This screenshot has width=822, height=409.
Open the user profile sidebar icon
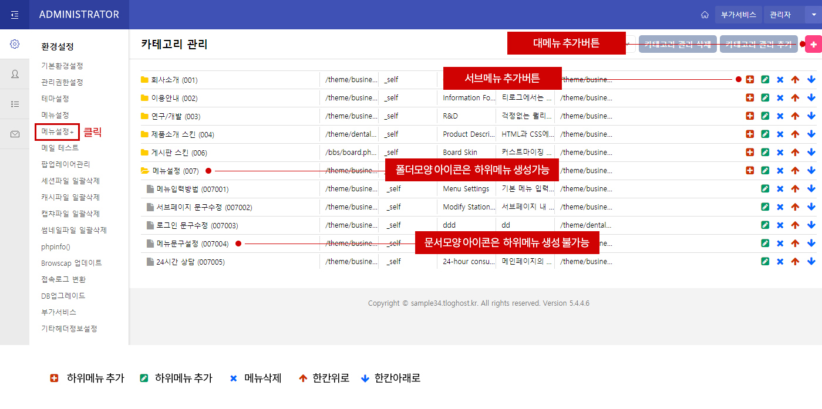tap(15, 74)
